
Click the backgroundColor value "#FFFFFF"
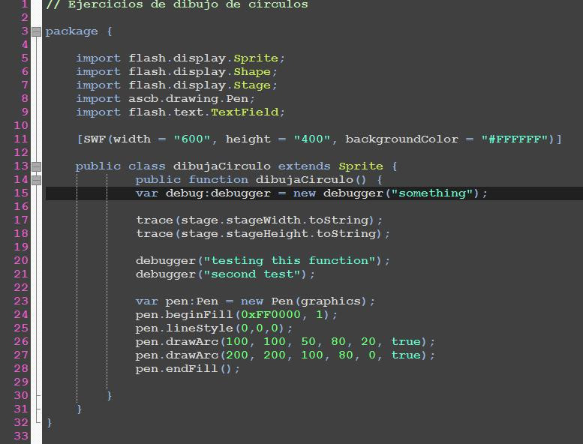click(x=515, y=139)
